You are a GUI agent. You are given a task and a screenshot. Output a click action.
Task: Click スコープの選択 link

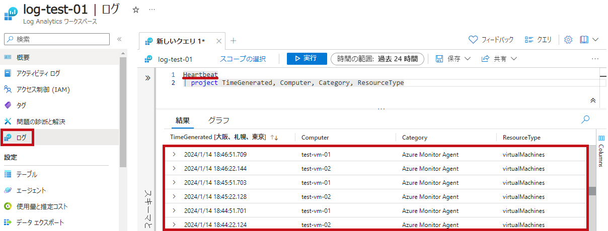[243, 59]
